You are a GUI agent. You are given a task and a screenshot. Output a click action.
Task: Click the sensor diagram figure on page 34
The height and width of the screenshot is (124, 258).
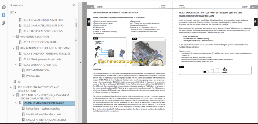(110, 52)
